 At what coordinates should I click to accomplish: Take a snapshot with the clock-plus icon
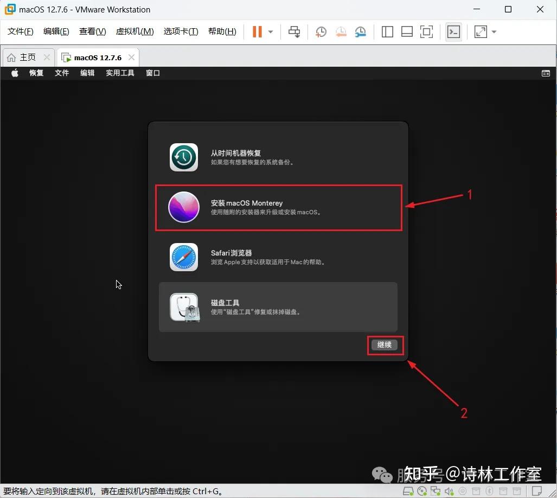click(321, 31)
